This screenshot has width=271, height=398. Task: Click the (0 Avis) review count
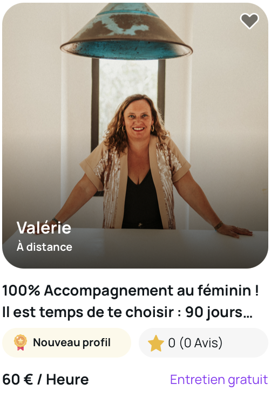tap(201, 343)
